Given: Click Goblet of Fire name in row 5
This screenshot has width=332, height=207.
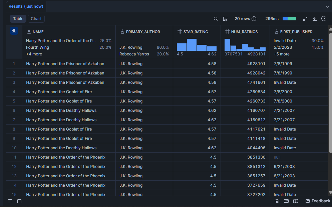Looking at the screenshot, I should coord(69,101).
